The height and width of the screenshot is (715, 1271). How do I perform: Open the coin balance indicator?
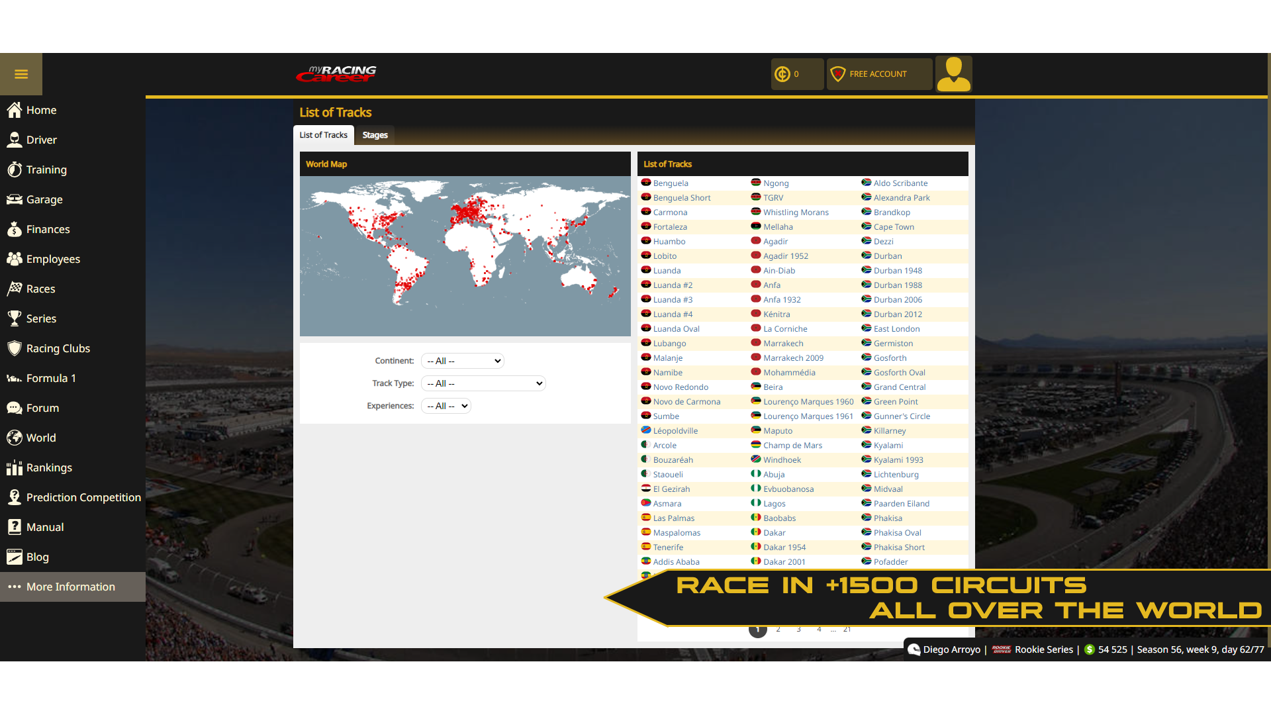[797, 73]
